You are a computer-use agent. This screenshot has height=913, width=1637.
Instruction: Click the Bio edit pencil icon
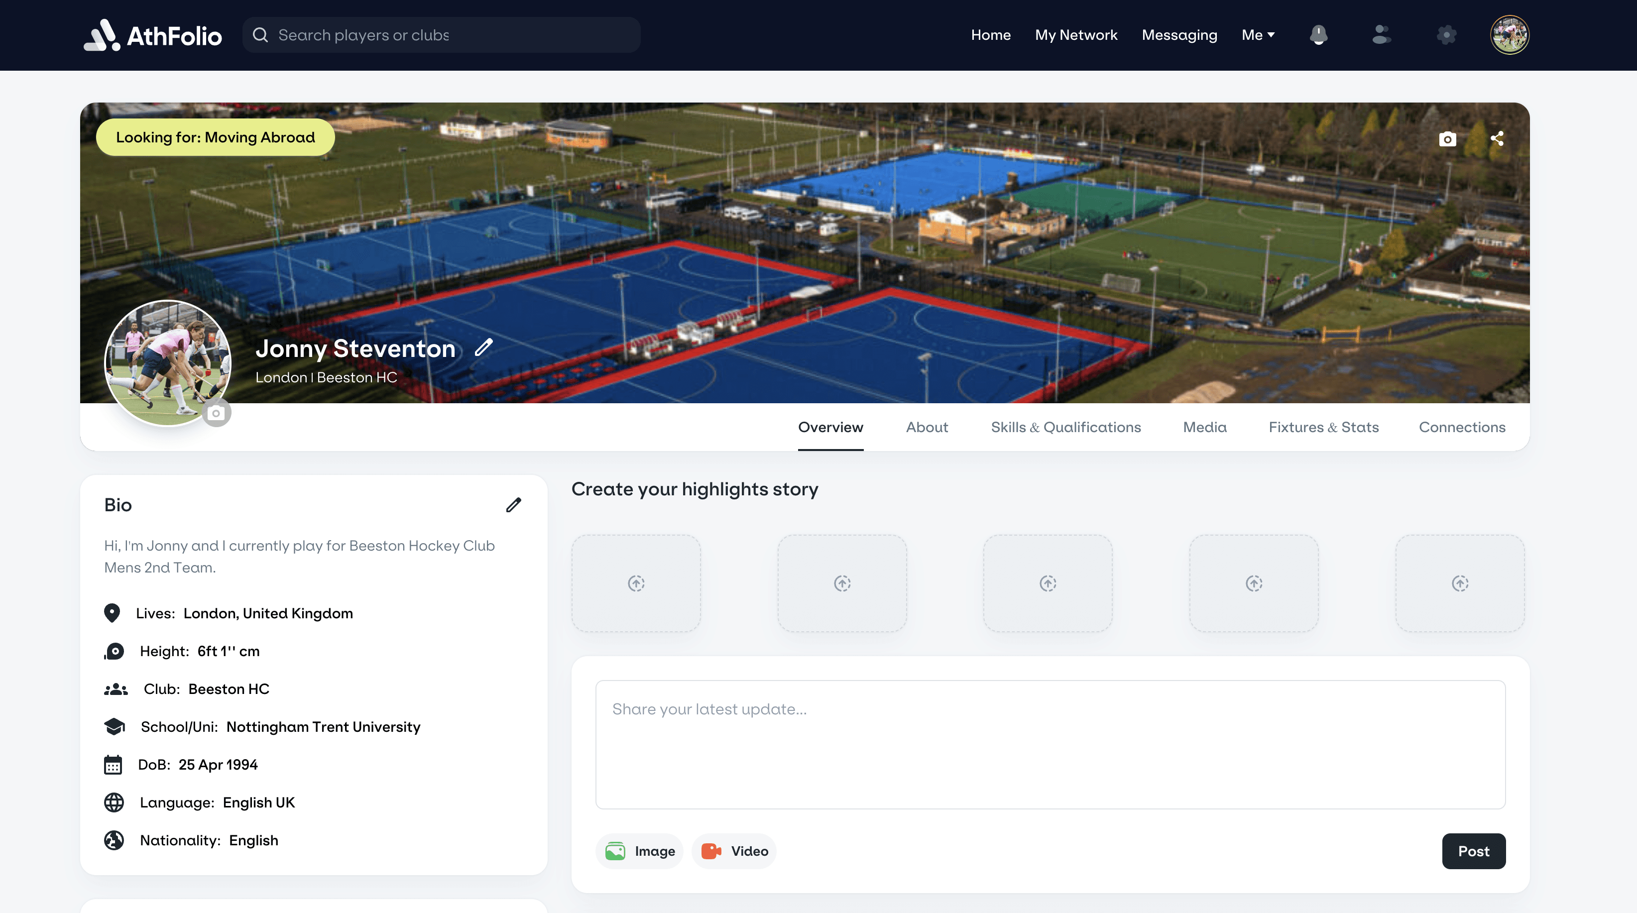513,505
